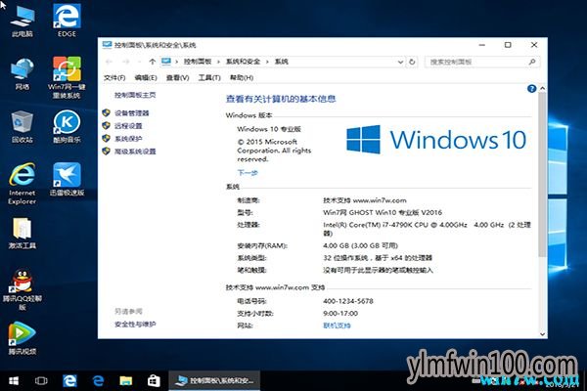Go forward in the control panel window
This screenshot has height=391, width=587.
pyautogui.click(x=126, y=62)
